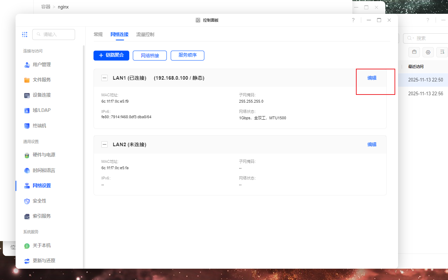448x280 pixels.
Task: Open 终端机 terminal icon
Action: tap(27, 126)
